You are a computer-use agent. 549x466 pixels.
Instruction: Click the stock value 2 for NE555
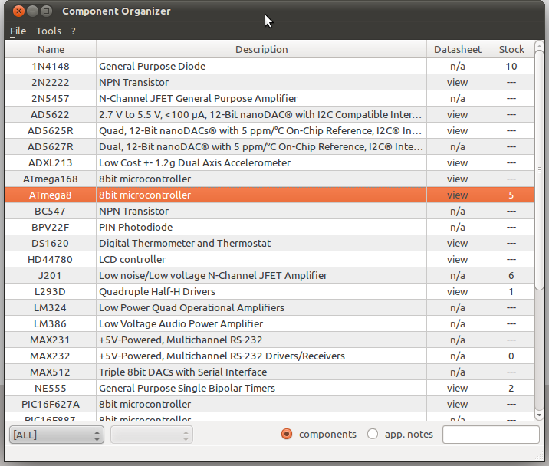pos(511,389)
